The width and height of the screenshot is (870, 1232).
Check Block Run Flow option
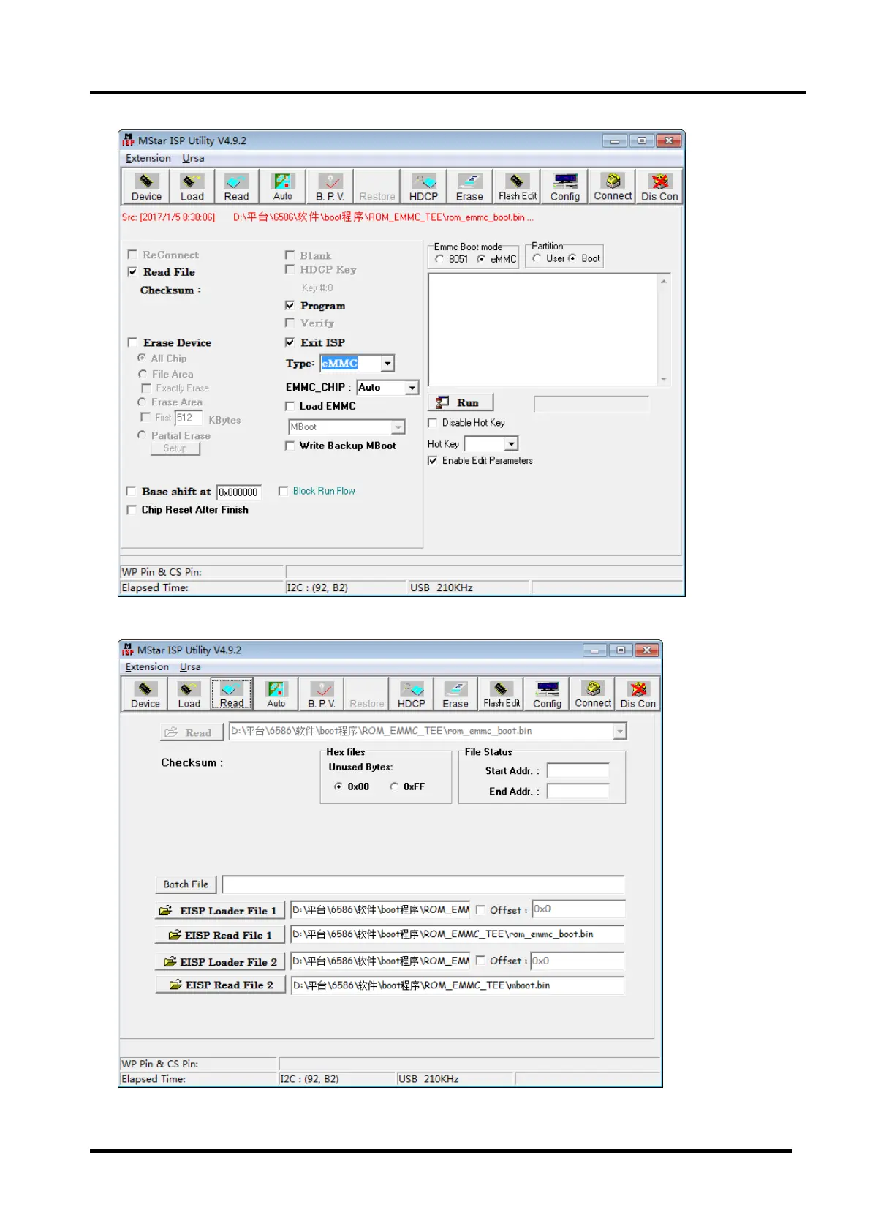[x=283, y=491]
